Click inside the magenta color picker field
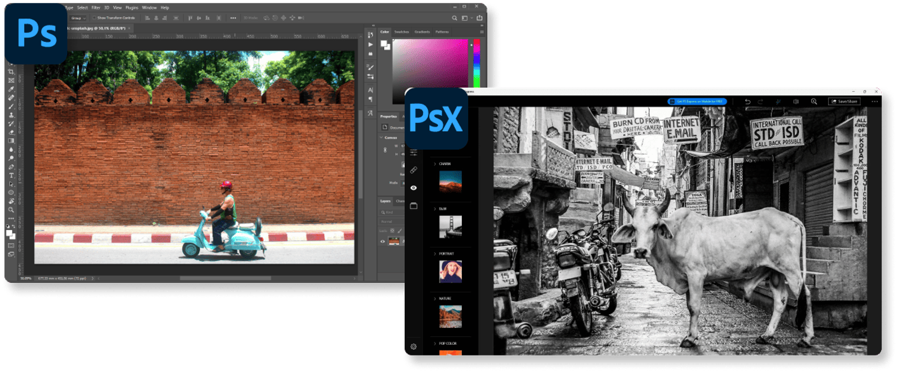The height and width of the screenshot is (372, 897). click(x=430, y=64)
